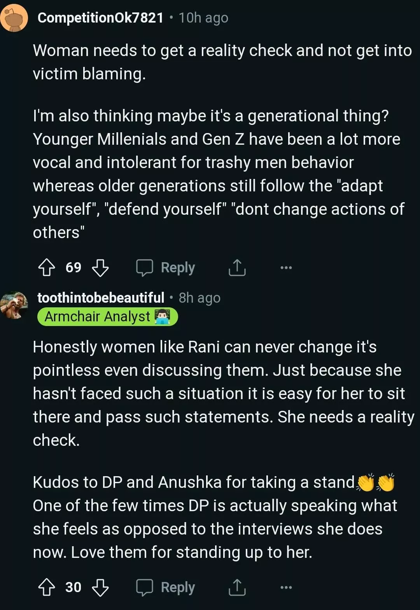Tap the "8h ago" timestamp
This screenshot has height=610, width=420.
click(199, 298)
